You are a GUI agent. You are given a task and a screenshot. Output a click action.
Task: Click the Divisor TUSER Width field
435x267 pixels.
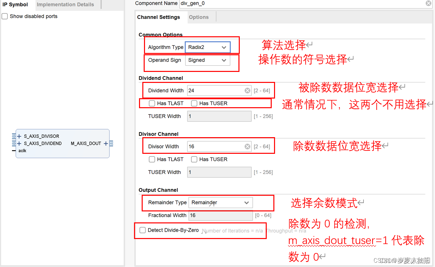point(219,172)
